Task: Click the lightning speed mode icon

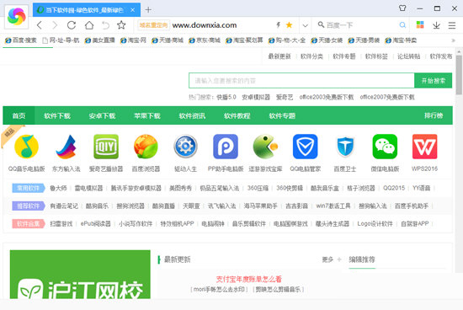Action: 278,25
